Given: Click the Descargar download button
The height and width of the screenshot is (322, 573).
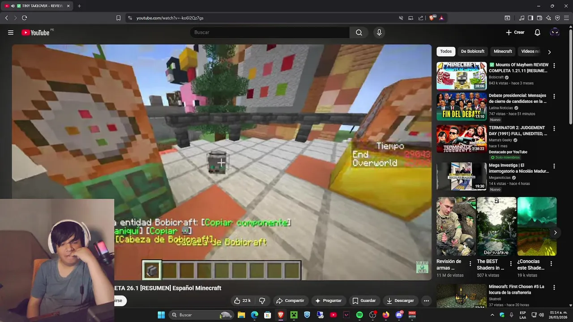Looking at the screenshot, I should [x=400, y=301].
